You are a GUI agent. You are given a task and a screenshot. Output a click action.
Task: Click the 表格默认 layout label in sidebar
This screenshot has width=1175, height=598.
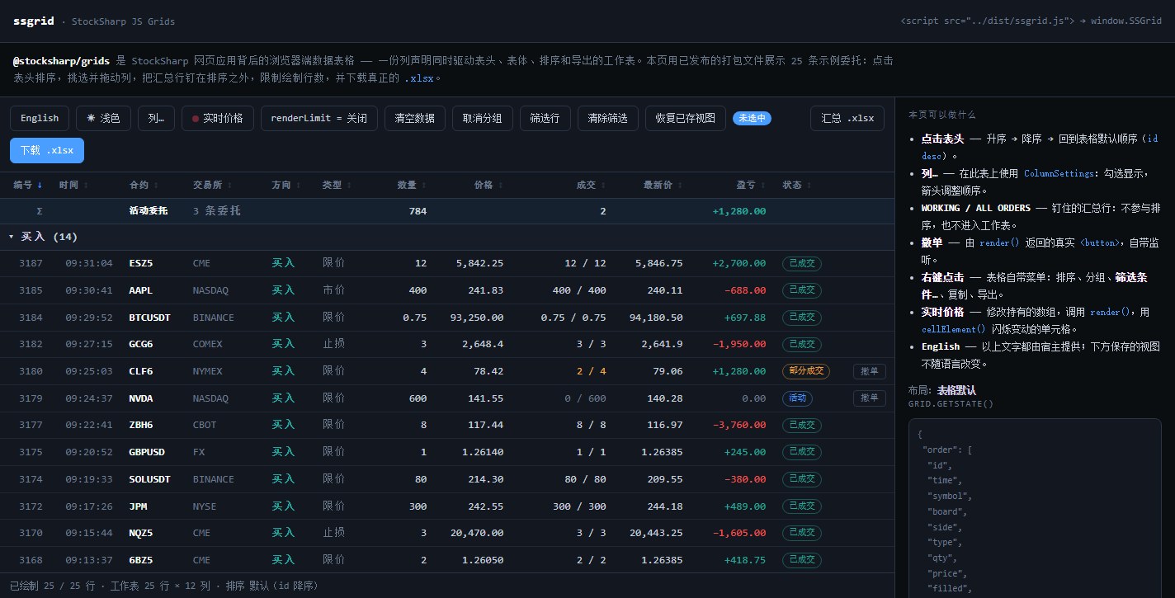(x=956, y=390)
